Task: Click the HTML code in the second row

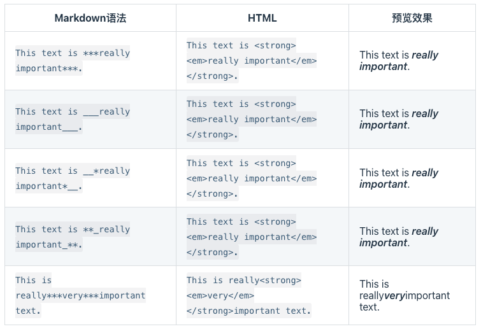Action: pos(251,119)
